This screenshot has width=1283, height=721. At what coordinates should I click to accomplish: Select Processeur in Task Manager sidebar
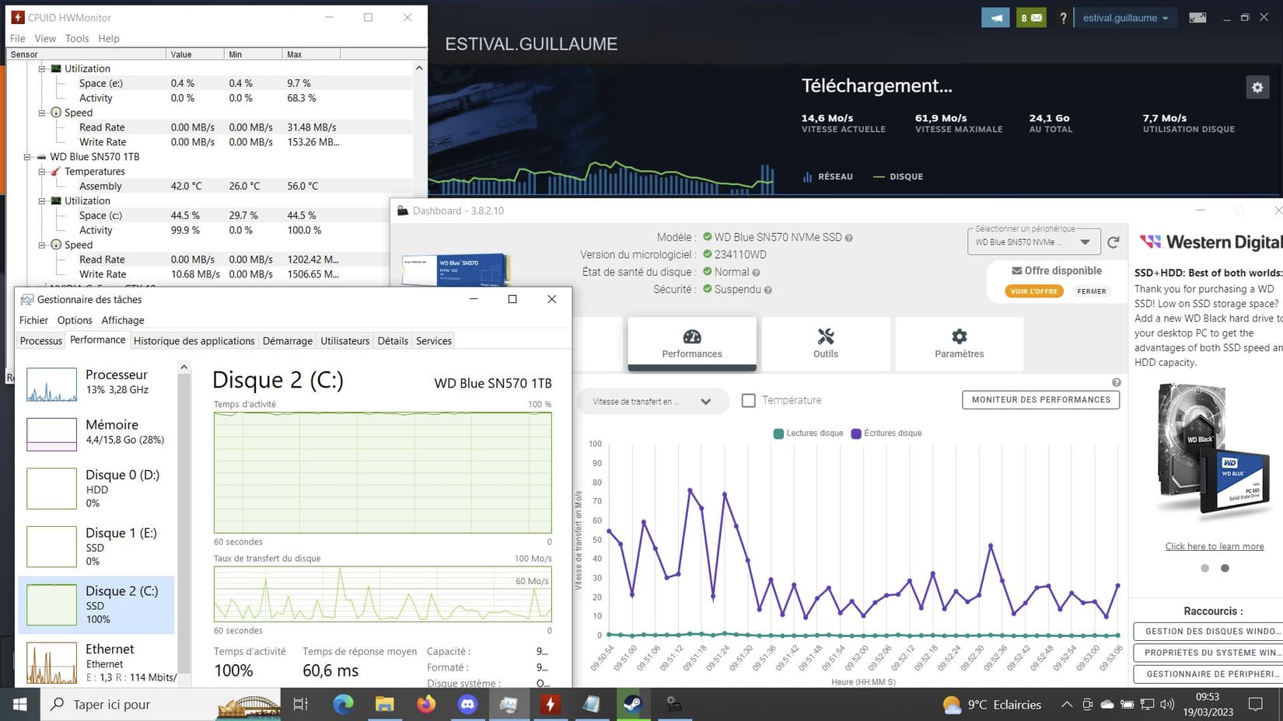(x=96, y=384)
